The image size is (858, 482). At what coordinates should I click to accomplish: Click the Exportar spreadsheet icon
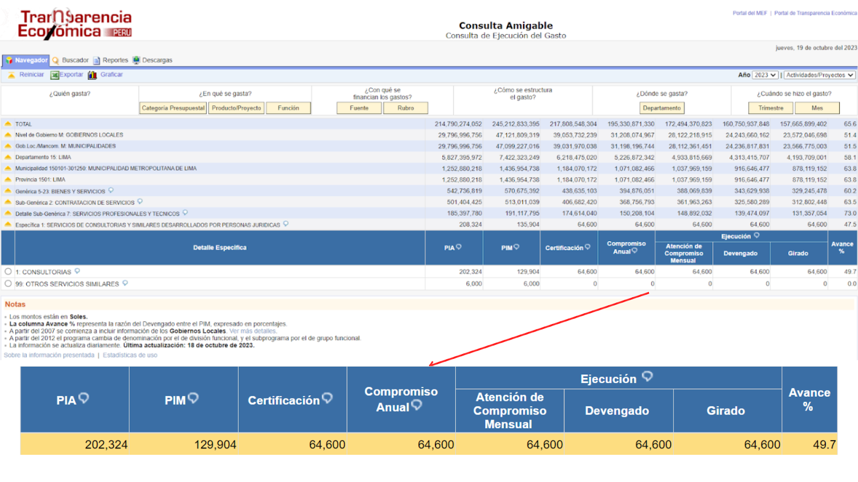click(x=54, y=75)
